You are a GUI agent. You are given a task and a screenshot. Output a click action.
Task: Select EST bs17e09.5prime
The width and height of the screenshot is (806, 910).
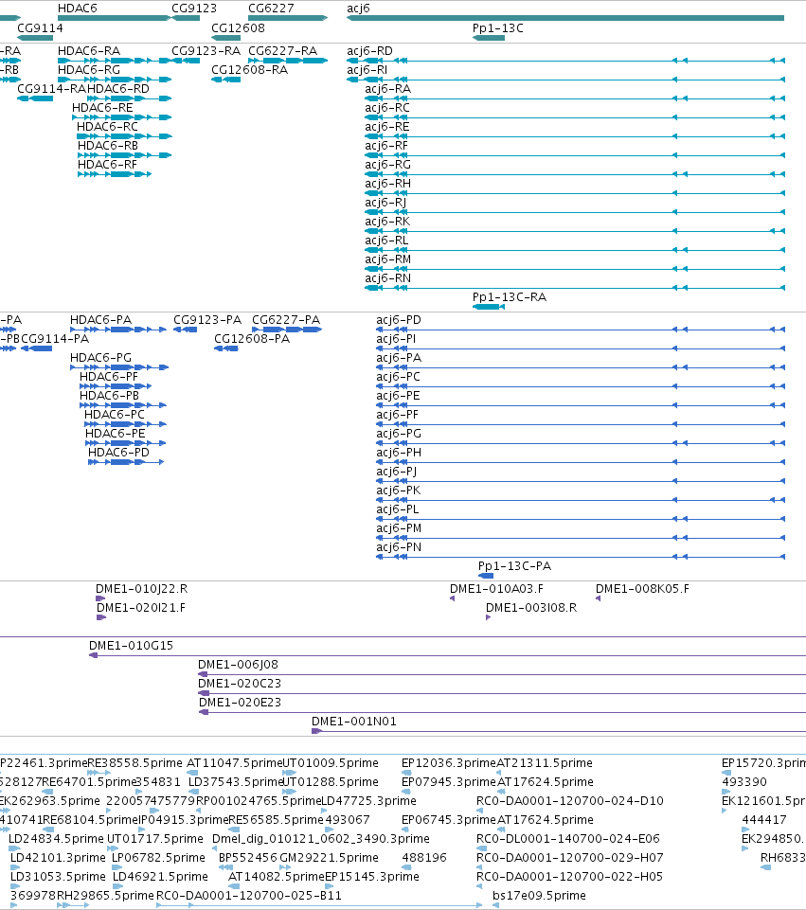tap(539, 896)
